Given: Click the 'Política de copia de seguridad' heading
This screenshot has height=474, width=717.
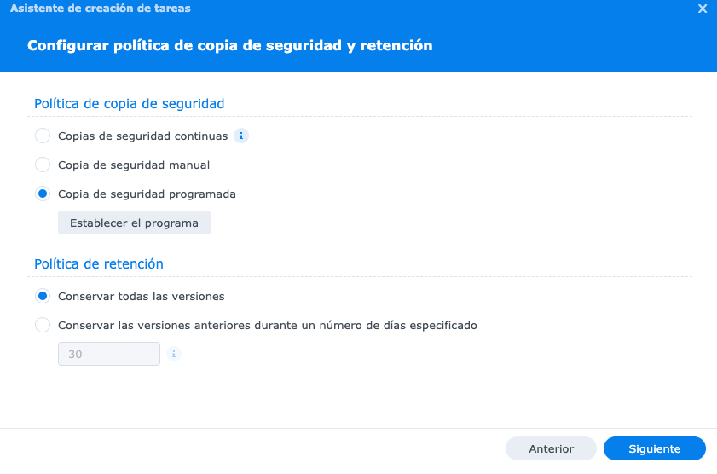Looking at the screenshot, I should coord(129,103).
